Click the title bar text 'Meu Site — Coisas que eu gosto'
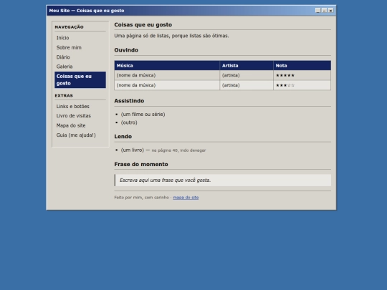387x290 pixels. point(87,11)
